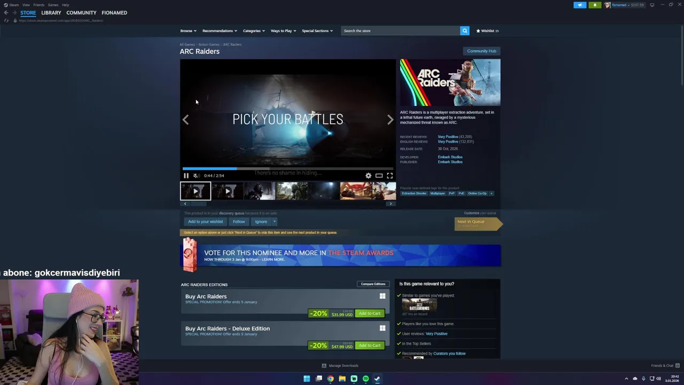Open the Community Hub

481,51
